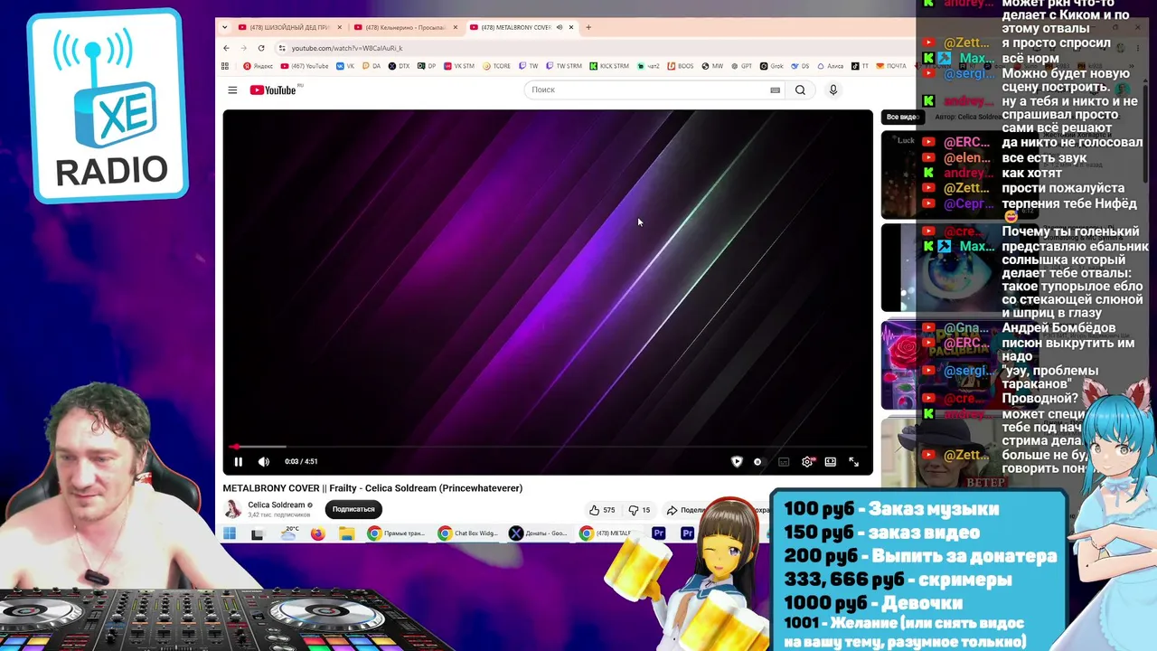This screenshot has width=1157, height=651.
Task: Switch to the Донаты taskbar window
Action: [539, 533]
